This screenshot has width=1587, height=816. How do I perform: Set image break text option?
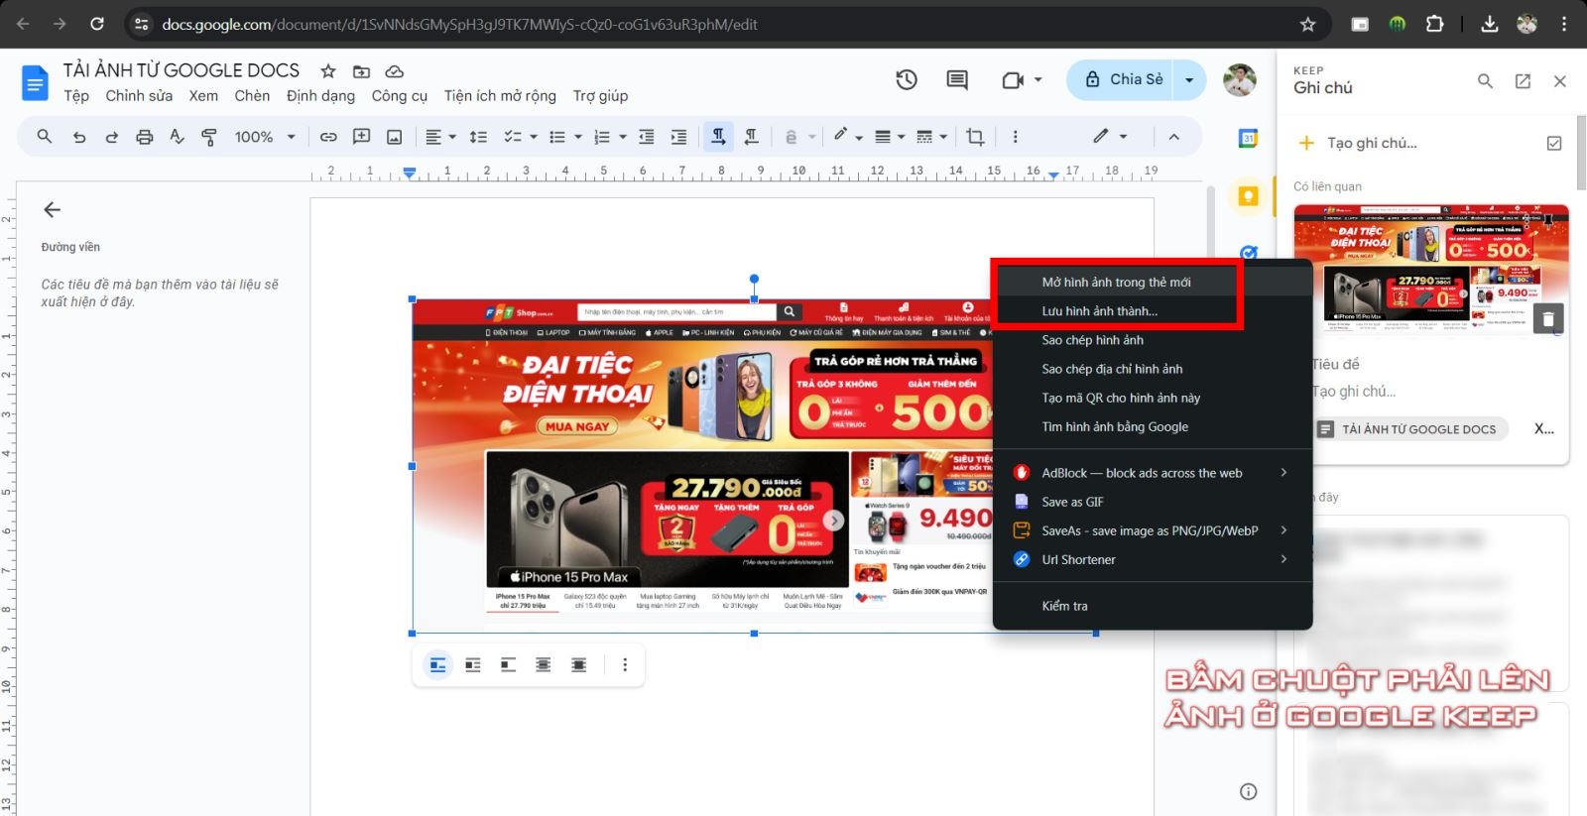[x=508, y=665]
